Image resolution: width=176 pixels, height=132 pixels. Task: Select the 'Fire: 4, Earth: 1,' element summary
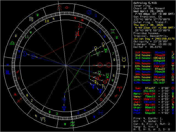click(x=148, y=119)
